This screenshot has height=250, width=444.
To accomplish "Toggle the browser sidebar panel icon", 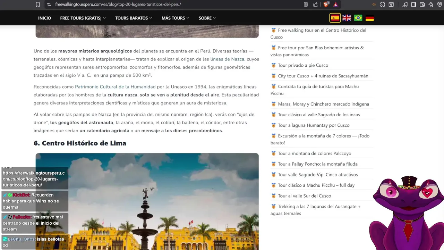I will (413, 5).
